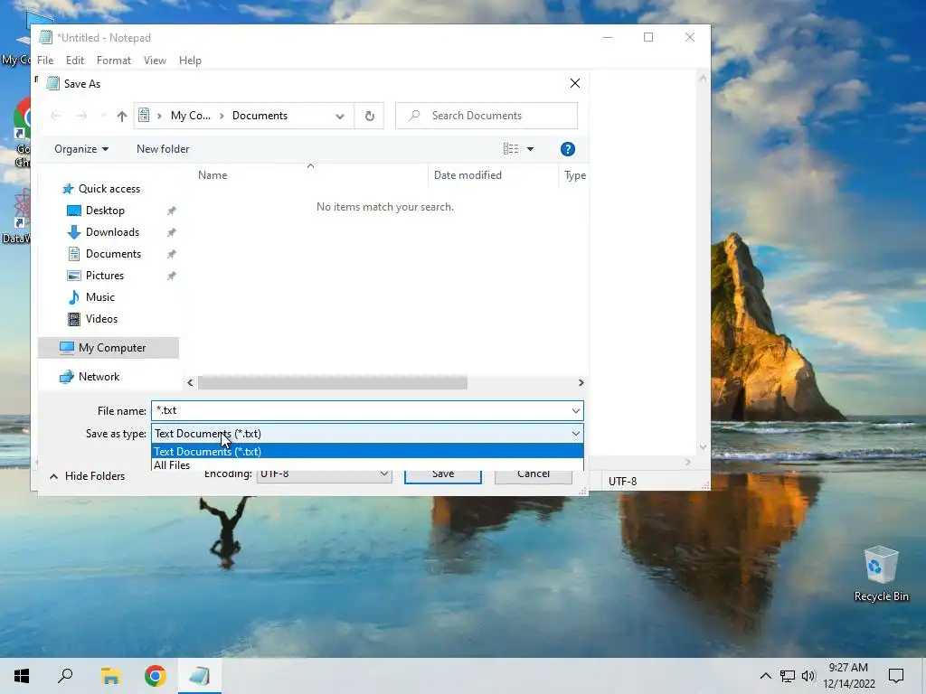Click the Videos film icon in sidebar

tap(74, 319)
